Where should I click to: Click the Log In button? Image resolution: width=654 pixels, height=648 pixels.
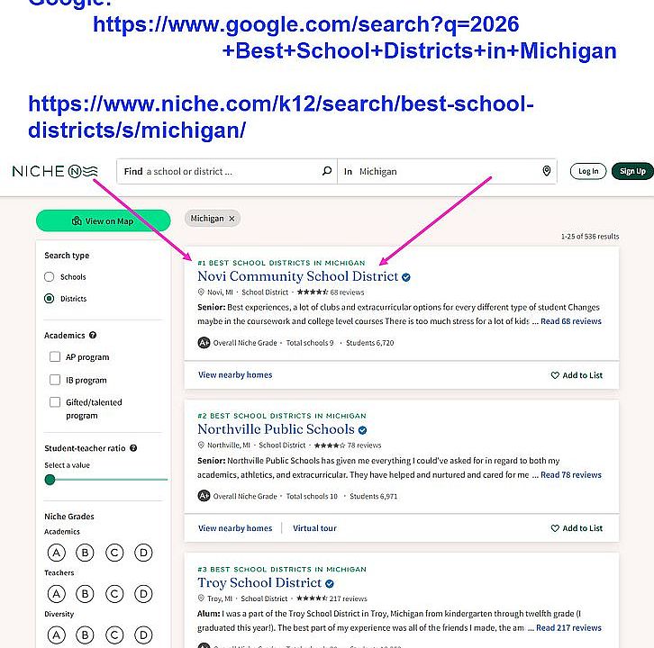(x=587, y=171)
